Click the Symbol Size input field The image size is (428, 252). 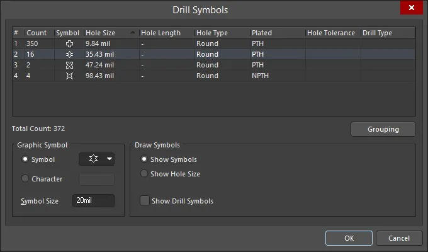click(93, 200)
